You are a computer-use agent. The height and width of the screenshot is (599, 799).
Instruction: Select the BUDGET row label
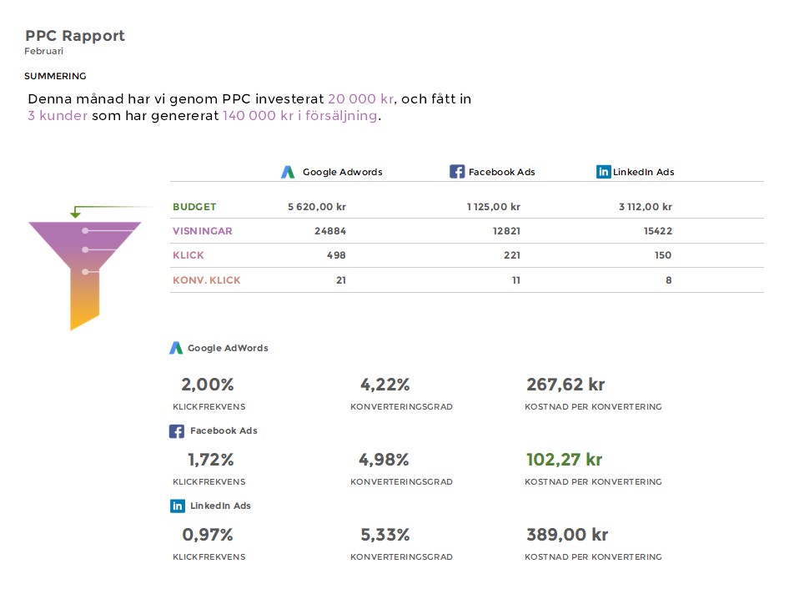point(194,207)
